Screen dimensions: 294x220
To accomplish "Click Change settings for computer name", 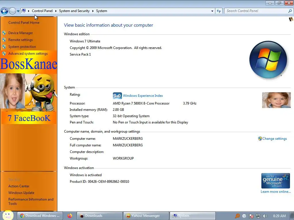I will 274,139.
